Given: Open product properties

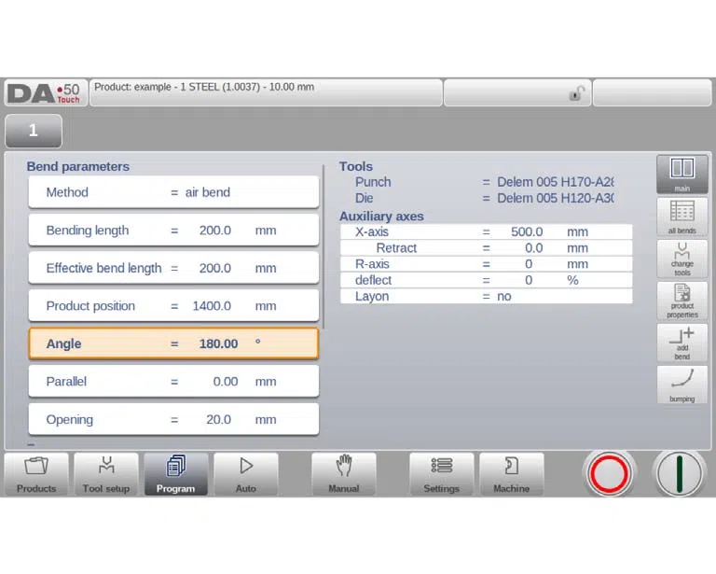Looking at the screenshot, I should 682,301.
